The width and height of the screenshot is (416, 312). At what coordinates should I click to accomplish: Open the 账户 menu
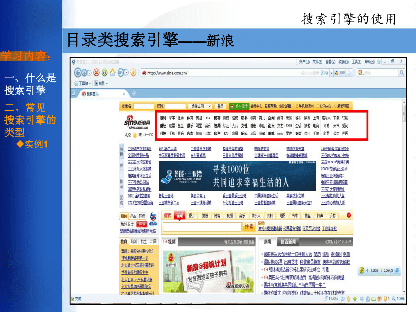pyautogui.click(x=304, y=62)
